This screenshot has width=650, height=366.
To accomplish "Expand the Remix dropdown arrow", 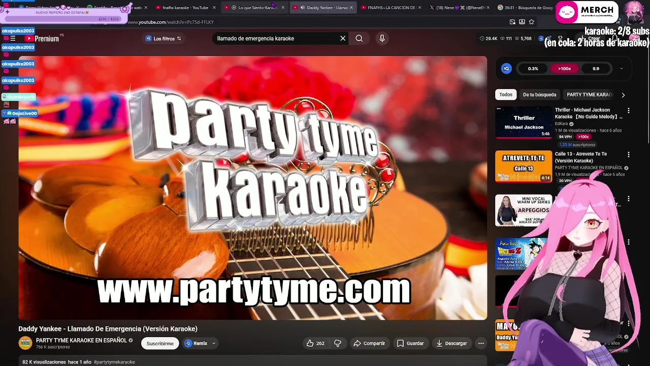I will coord(214,344).
